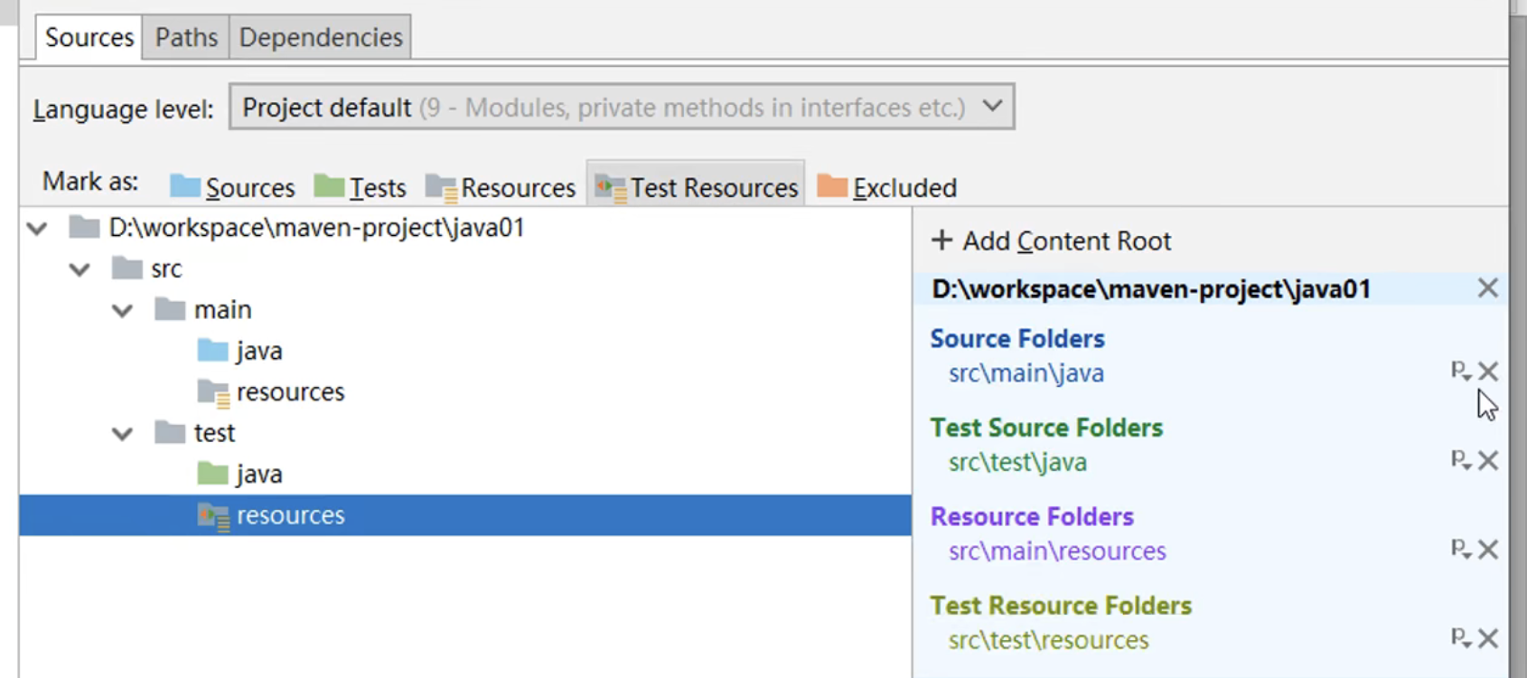Select java folder under main

coord(258,351)
